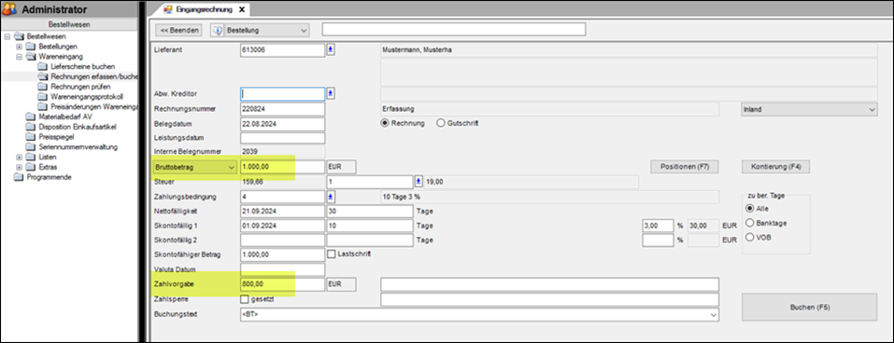Close the Eingangsrechnung tab with X
The width and height of the screenshot is (894, 343).
pyautogui.click(x=242, y=9)
